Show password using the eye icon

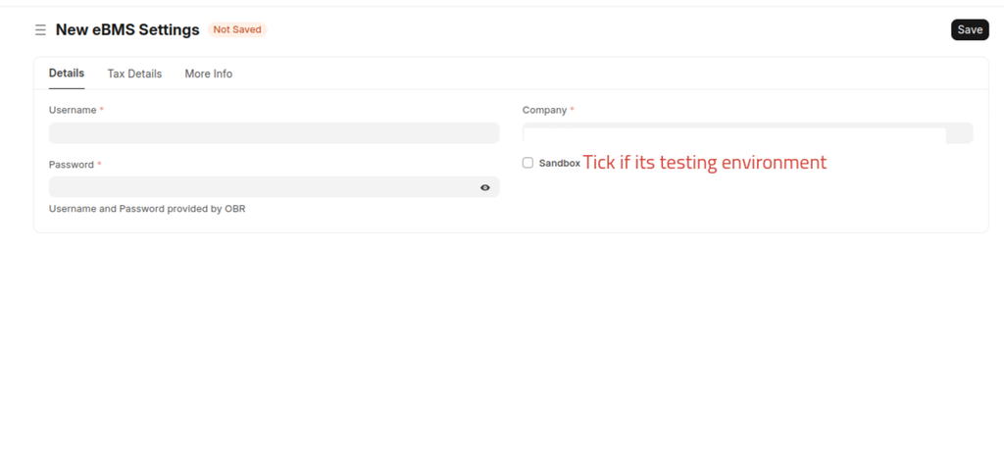pyautogui.click(x=485, y=187)
